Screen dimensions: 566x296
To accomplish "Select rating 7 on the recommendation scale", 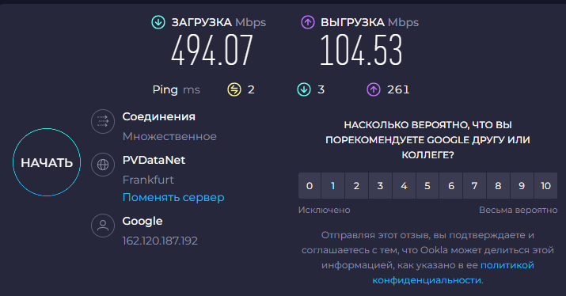I will coord(475,185).
